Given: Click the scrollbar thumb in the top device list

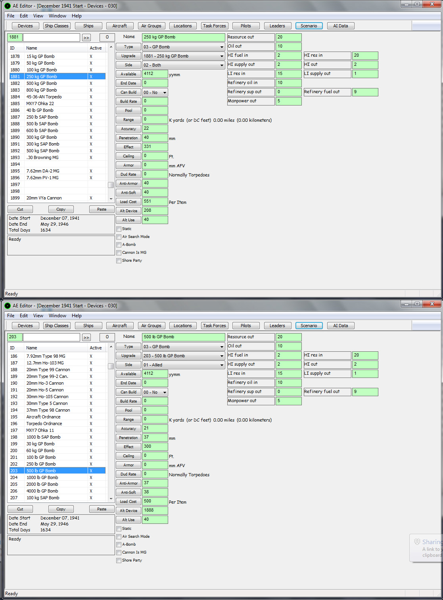Looking at the screenshot, I should coord(111,185).
